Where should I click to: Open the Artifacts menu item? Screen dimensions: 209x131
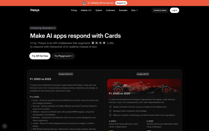(84, 10)
